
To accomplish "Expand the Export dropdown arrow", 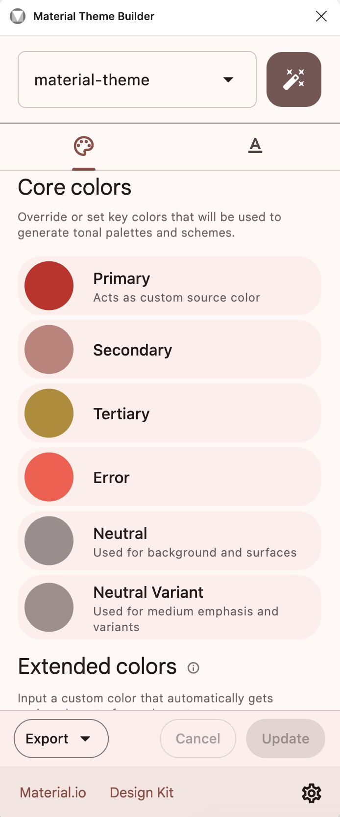I will tap(85, 739).
